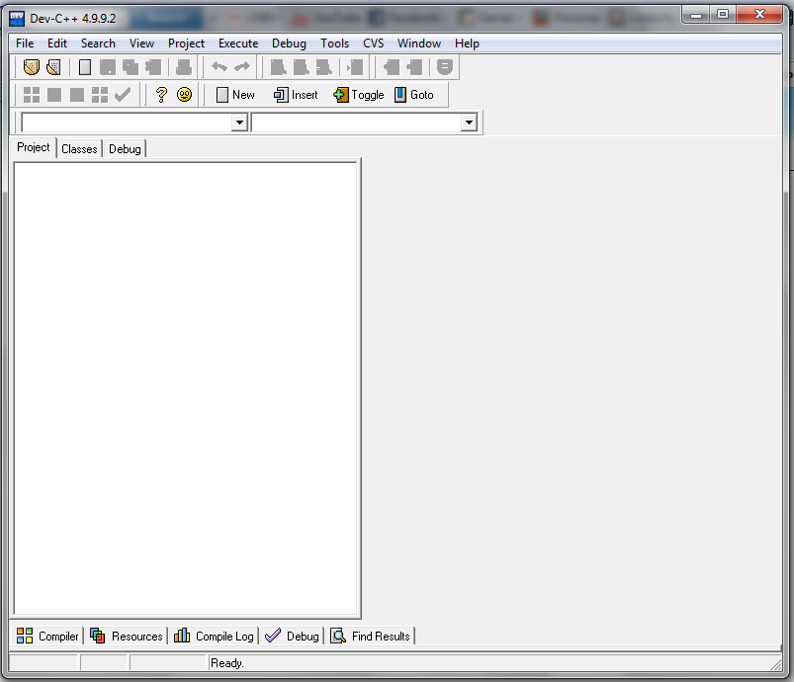The width and height of the screenshot is (794, 682).
Task: Switch to the Debug tab in left panel
Action: 125,149
